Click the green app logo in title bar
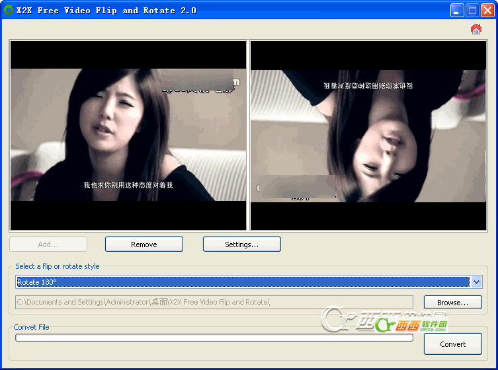The image size is (498, 370). tap(8, 10)
